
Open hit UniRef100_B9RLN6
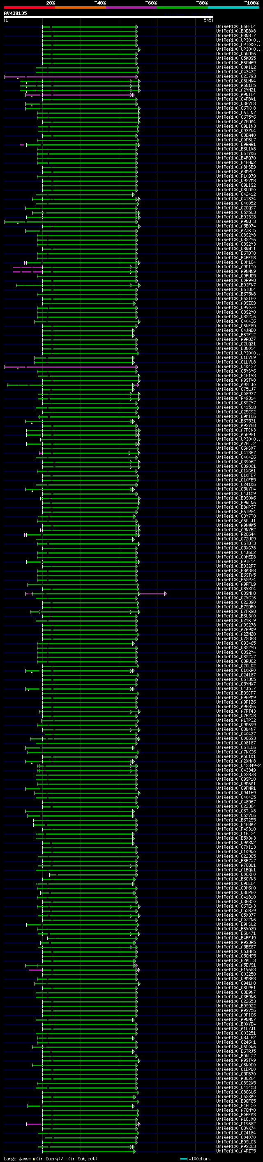point(235,502)
